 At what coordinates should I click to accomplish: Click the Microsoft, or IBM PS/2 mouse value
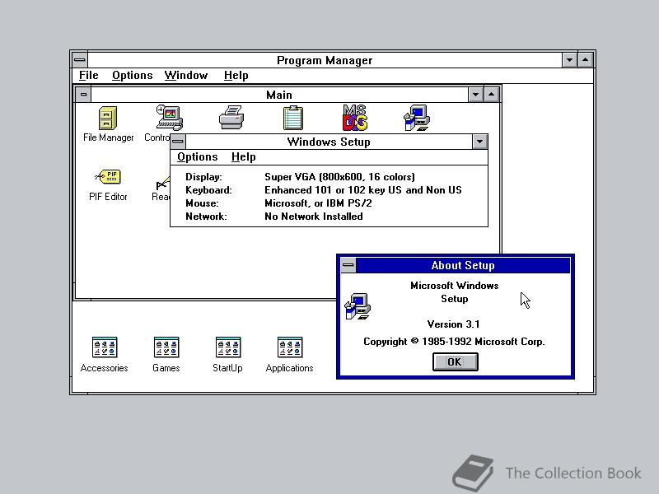318,203
